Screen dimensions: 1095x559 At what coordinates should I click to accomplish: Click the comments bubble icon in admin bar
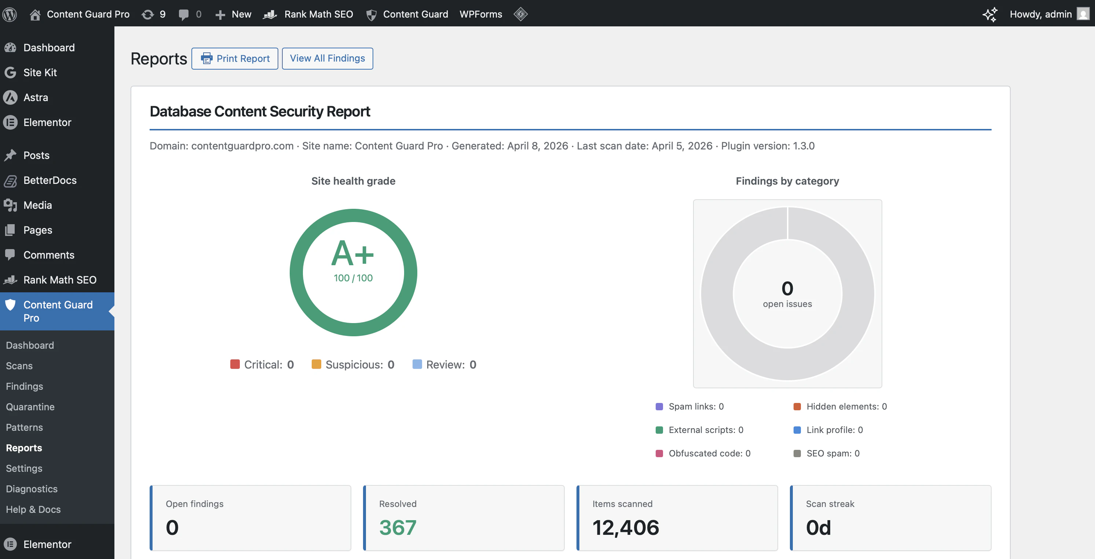(x=184, y=14)
